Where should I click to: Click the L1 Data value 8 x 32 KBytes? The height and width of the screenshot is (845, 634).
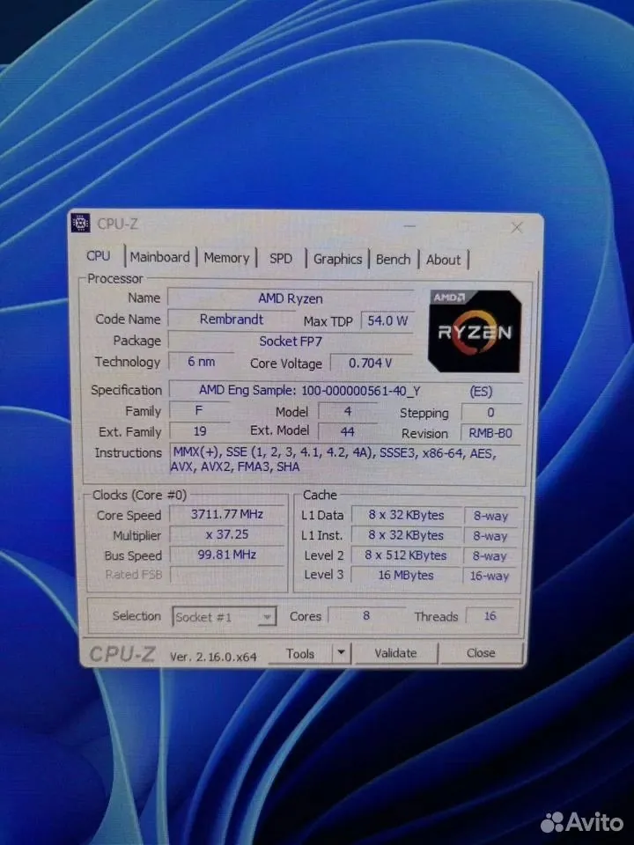(x=406, y=515)
